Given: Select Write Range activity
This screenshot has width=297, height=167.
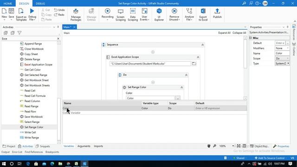Looking at the screenshot, I should coord(29,138).
